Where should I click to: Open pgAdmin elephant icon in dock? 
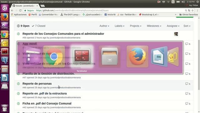click(5, 60)
